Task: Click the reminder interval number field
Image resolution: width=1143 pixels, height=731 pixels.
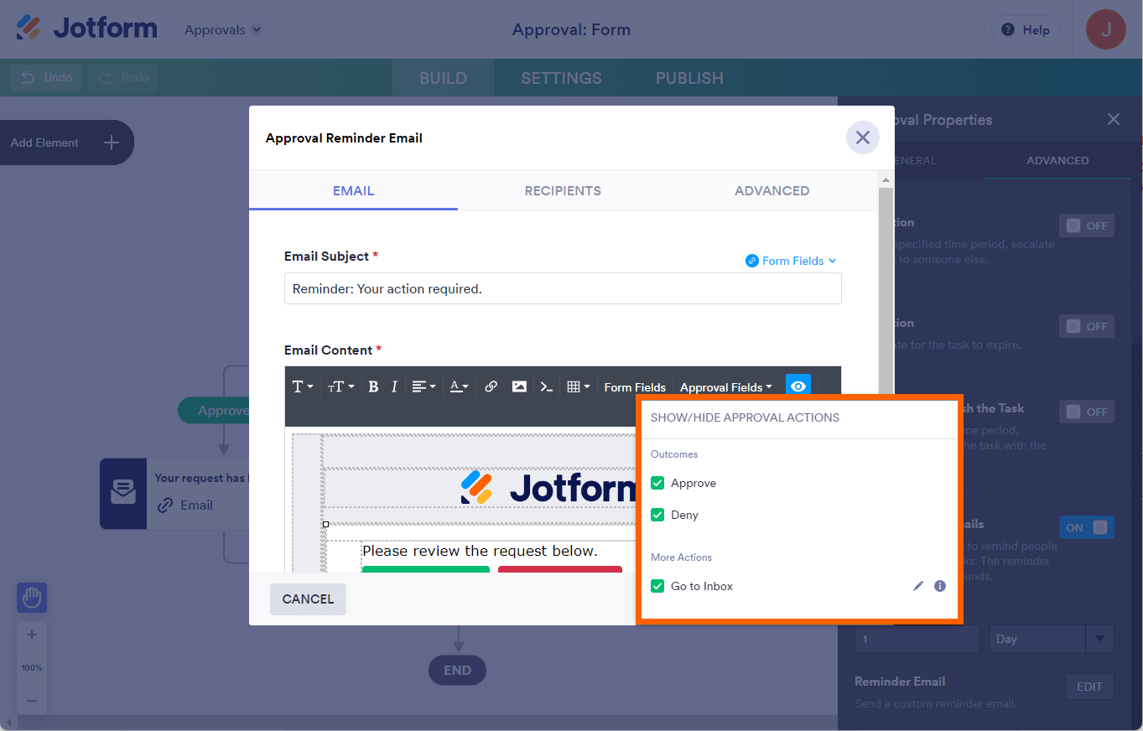Action: (x=917, y=639)
